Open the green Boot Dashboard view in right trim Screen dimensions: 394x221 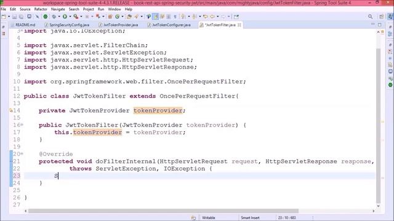point(390,85)
